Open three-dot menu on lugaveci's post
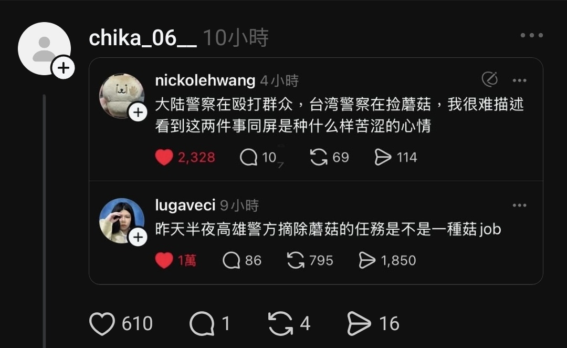567x348 pixels. (x=519, y=206)
